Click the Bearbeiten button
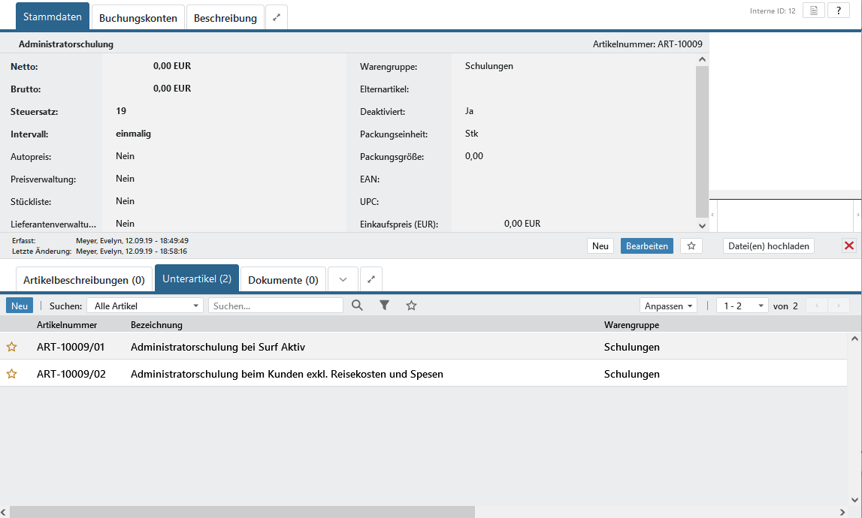The width and height of the screenshot is (862, 518). coord(647,245)
